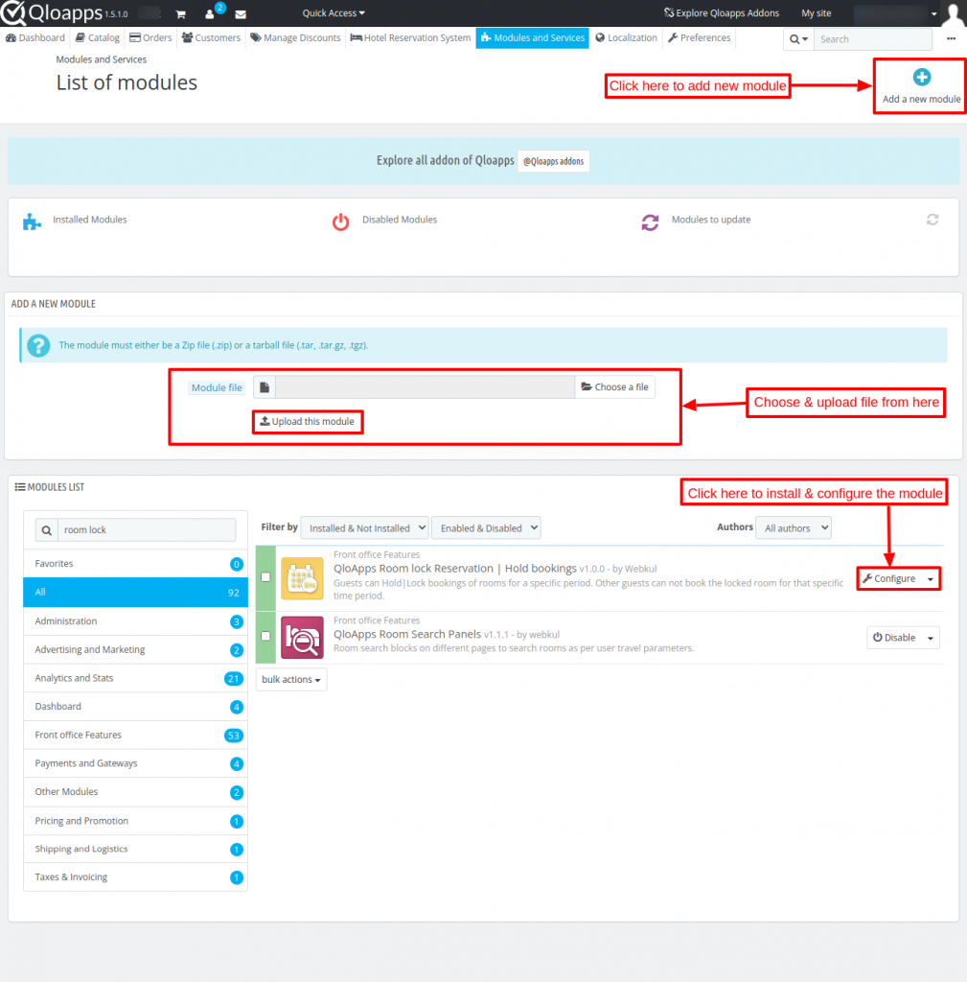967x982 pixels.
Task: Select Advertising and Marketing category
Action: (135, 649)
